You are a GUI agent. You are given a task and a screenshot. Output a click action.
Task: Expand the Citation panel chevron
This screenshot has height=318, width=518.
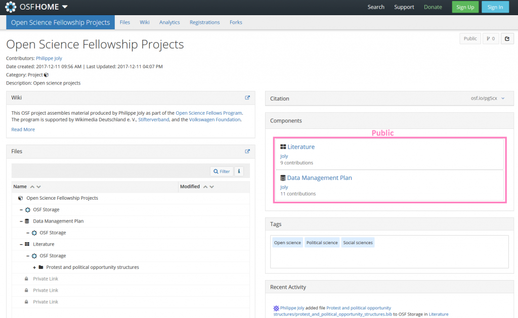click(503, 99)
